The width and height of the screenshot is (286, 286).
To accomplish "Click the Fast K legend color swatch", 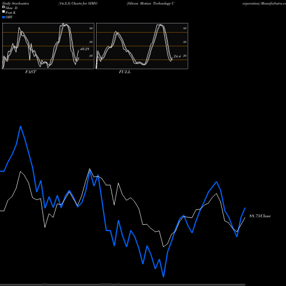I will pyautogui.click(x=3, y=12).
